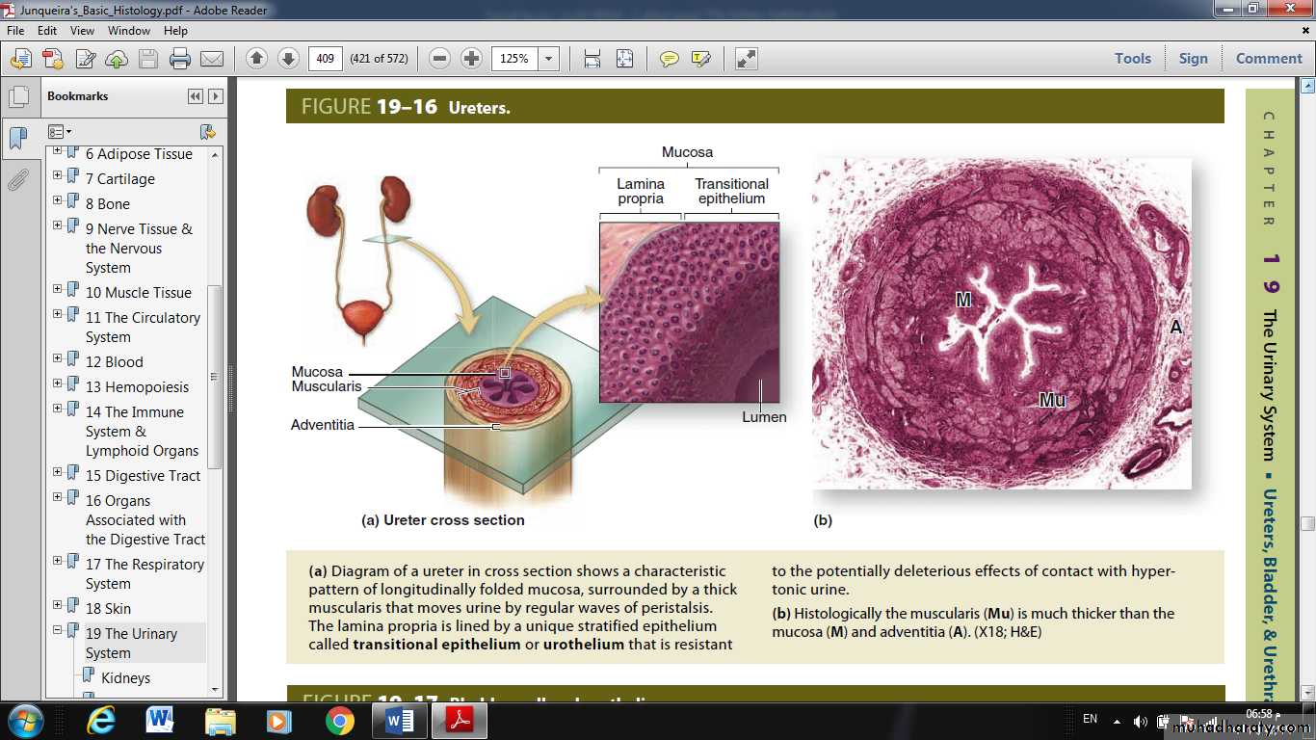This screenshot has width=1316, height=740.
Task: Add a sticky note comment
Action: pos(669,59)
